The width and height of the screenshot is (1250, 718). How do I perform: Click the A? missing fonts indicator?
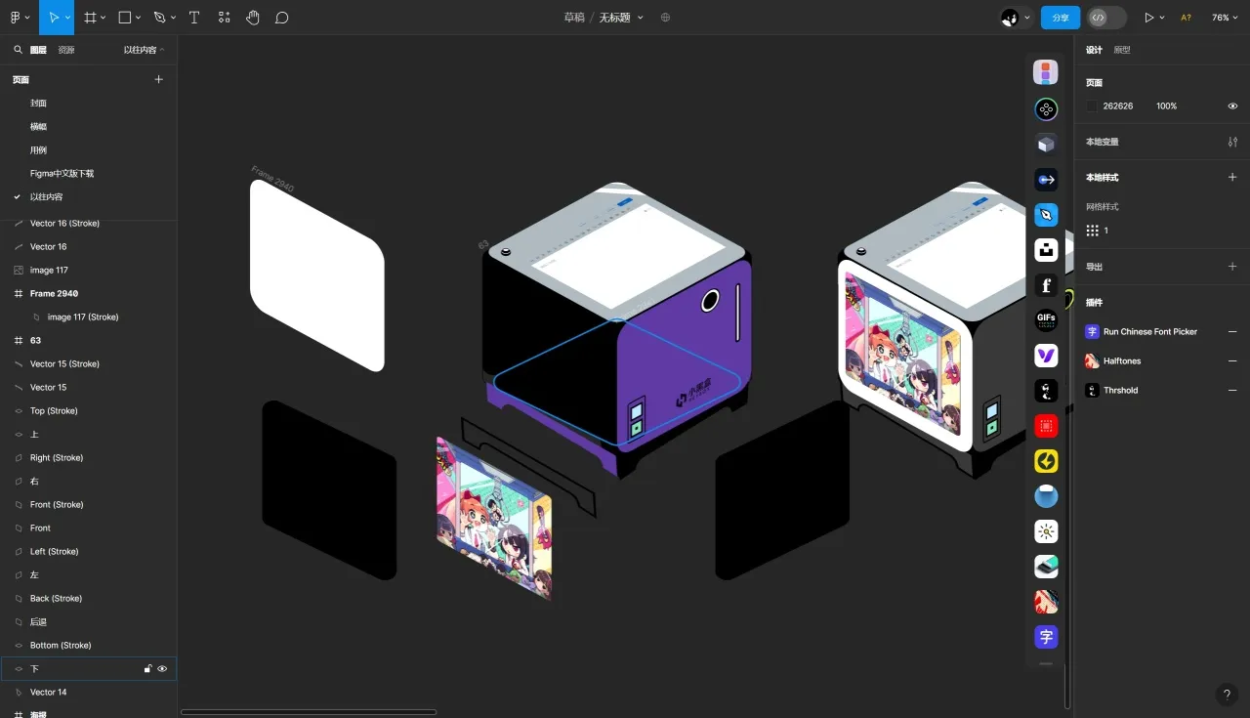tap(1186, 18)
